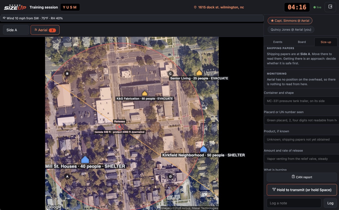Click the star icon next to Capt. Simmons
This screenshot has height=210, width=339.
pos(272,21)
